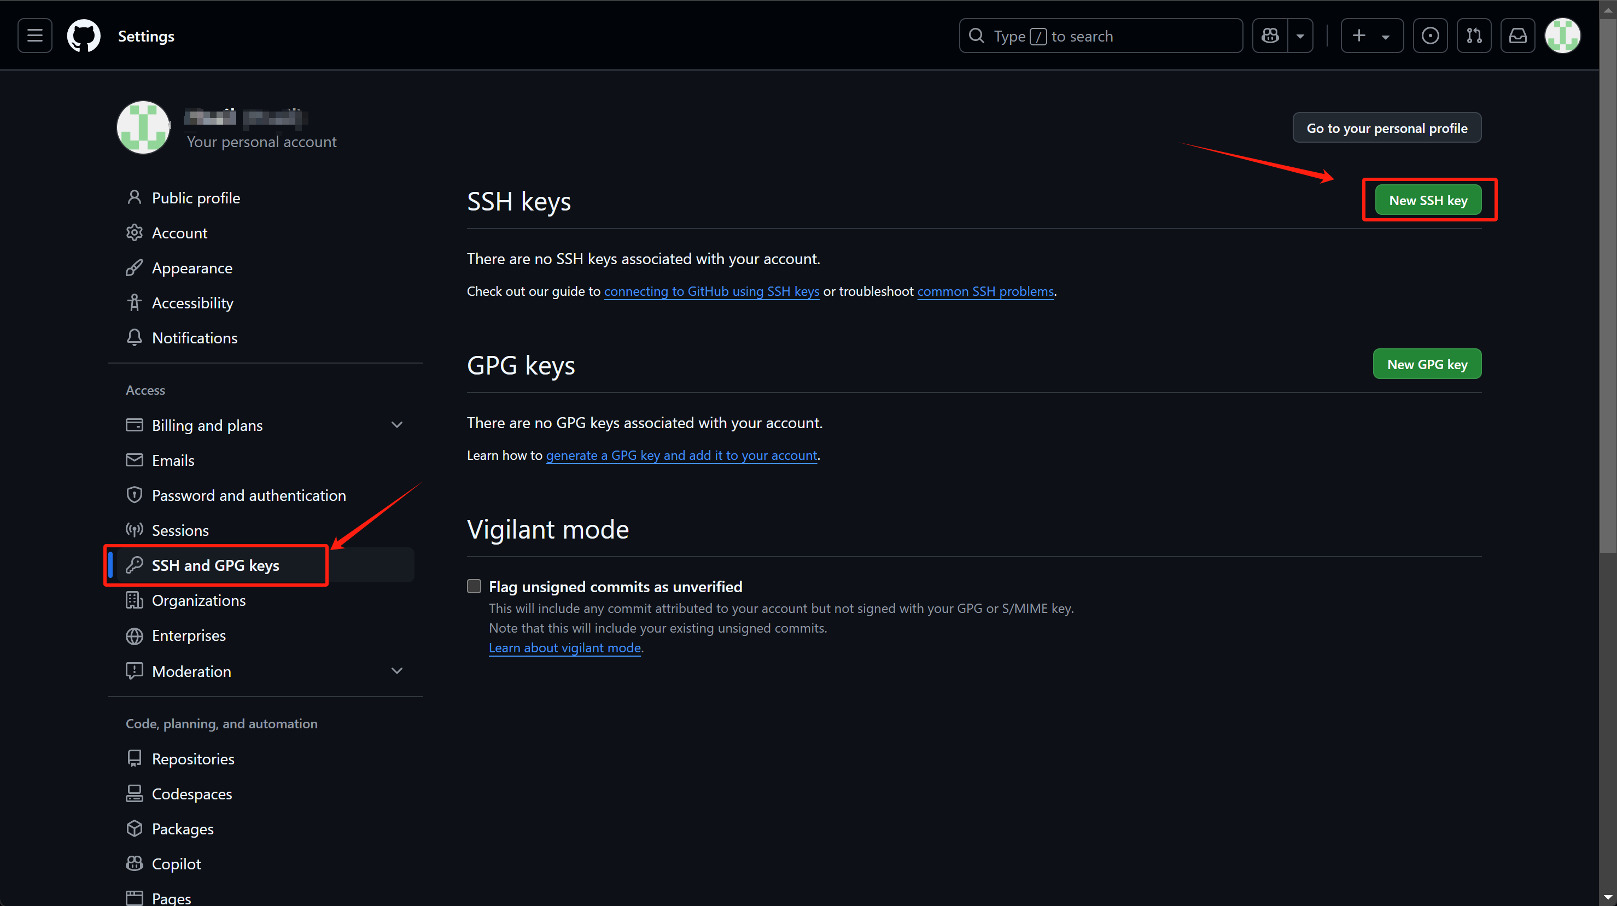Viewport: 1617px width, 906px height.
Task: Click the 'Vigilant mode' heading
Action: 547,529
